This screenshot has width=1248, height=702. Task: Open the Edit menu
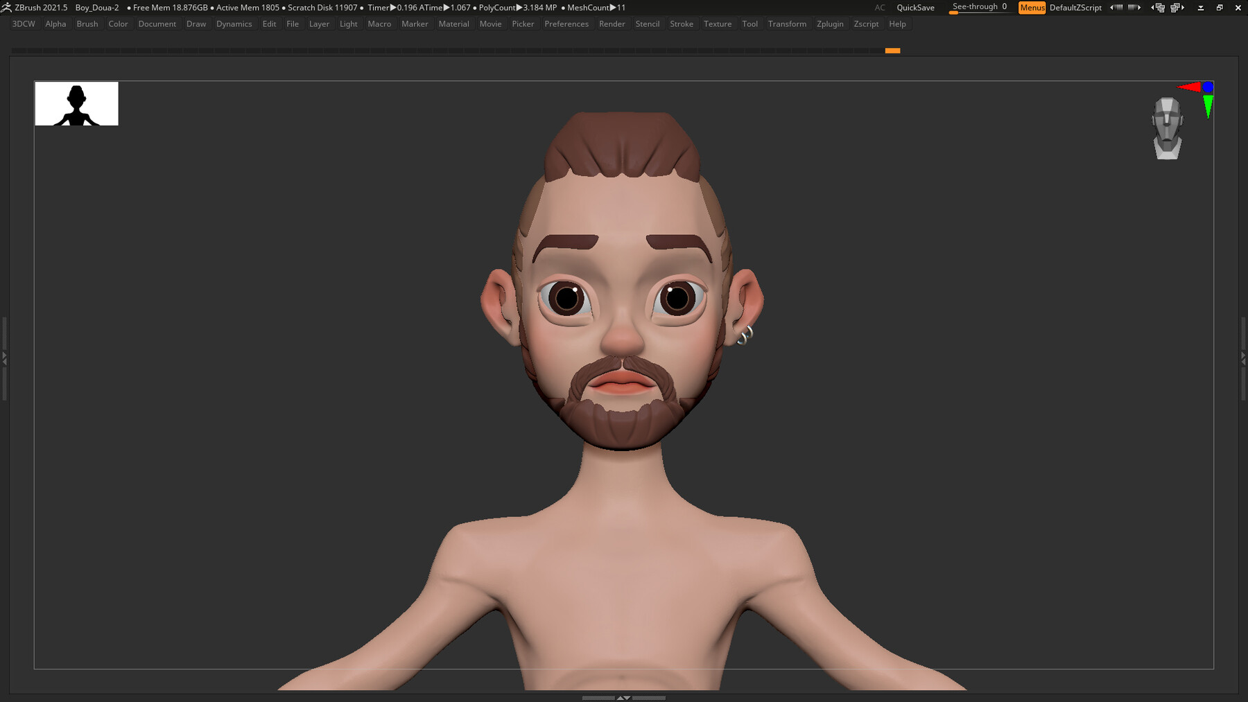270,24
